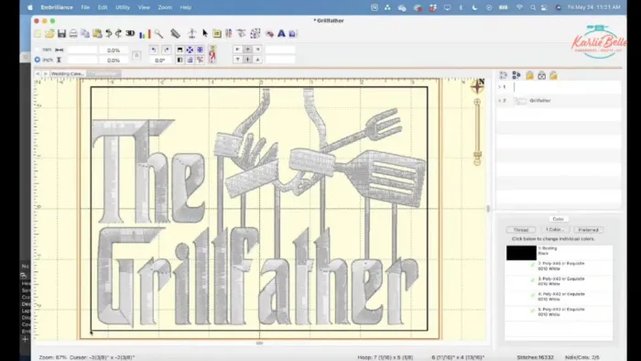Click the 1 Color... button

(x=554, y=230)
